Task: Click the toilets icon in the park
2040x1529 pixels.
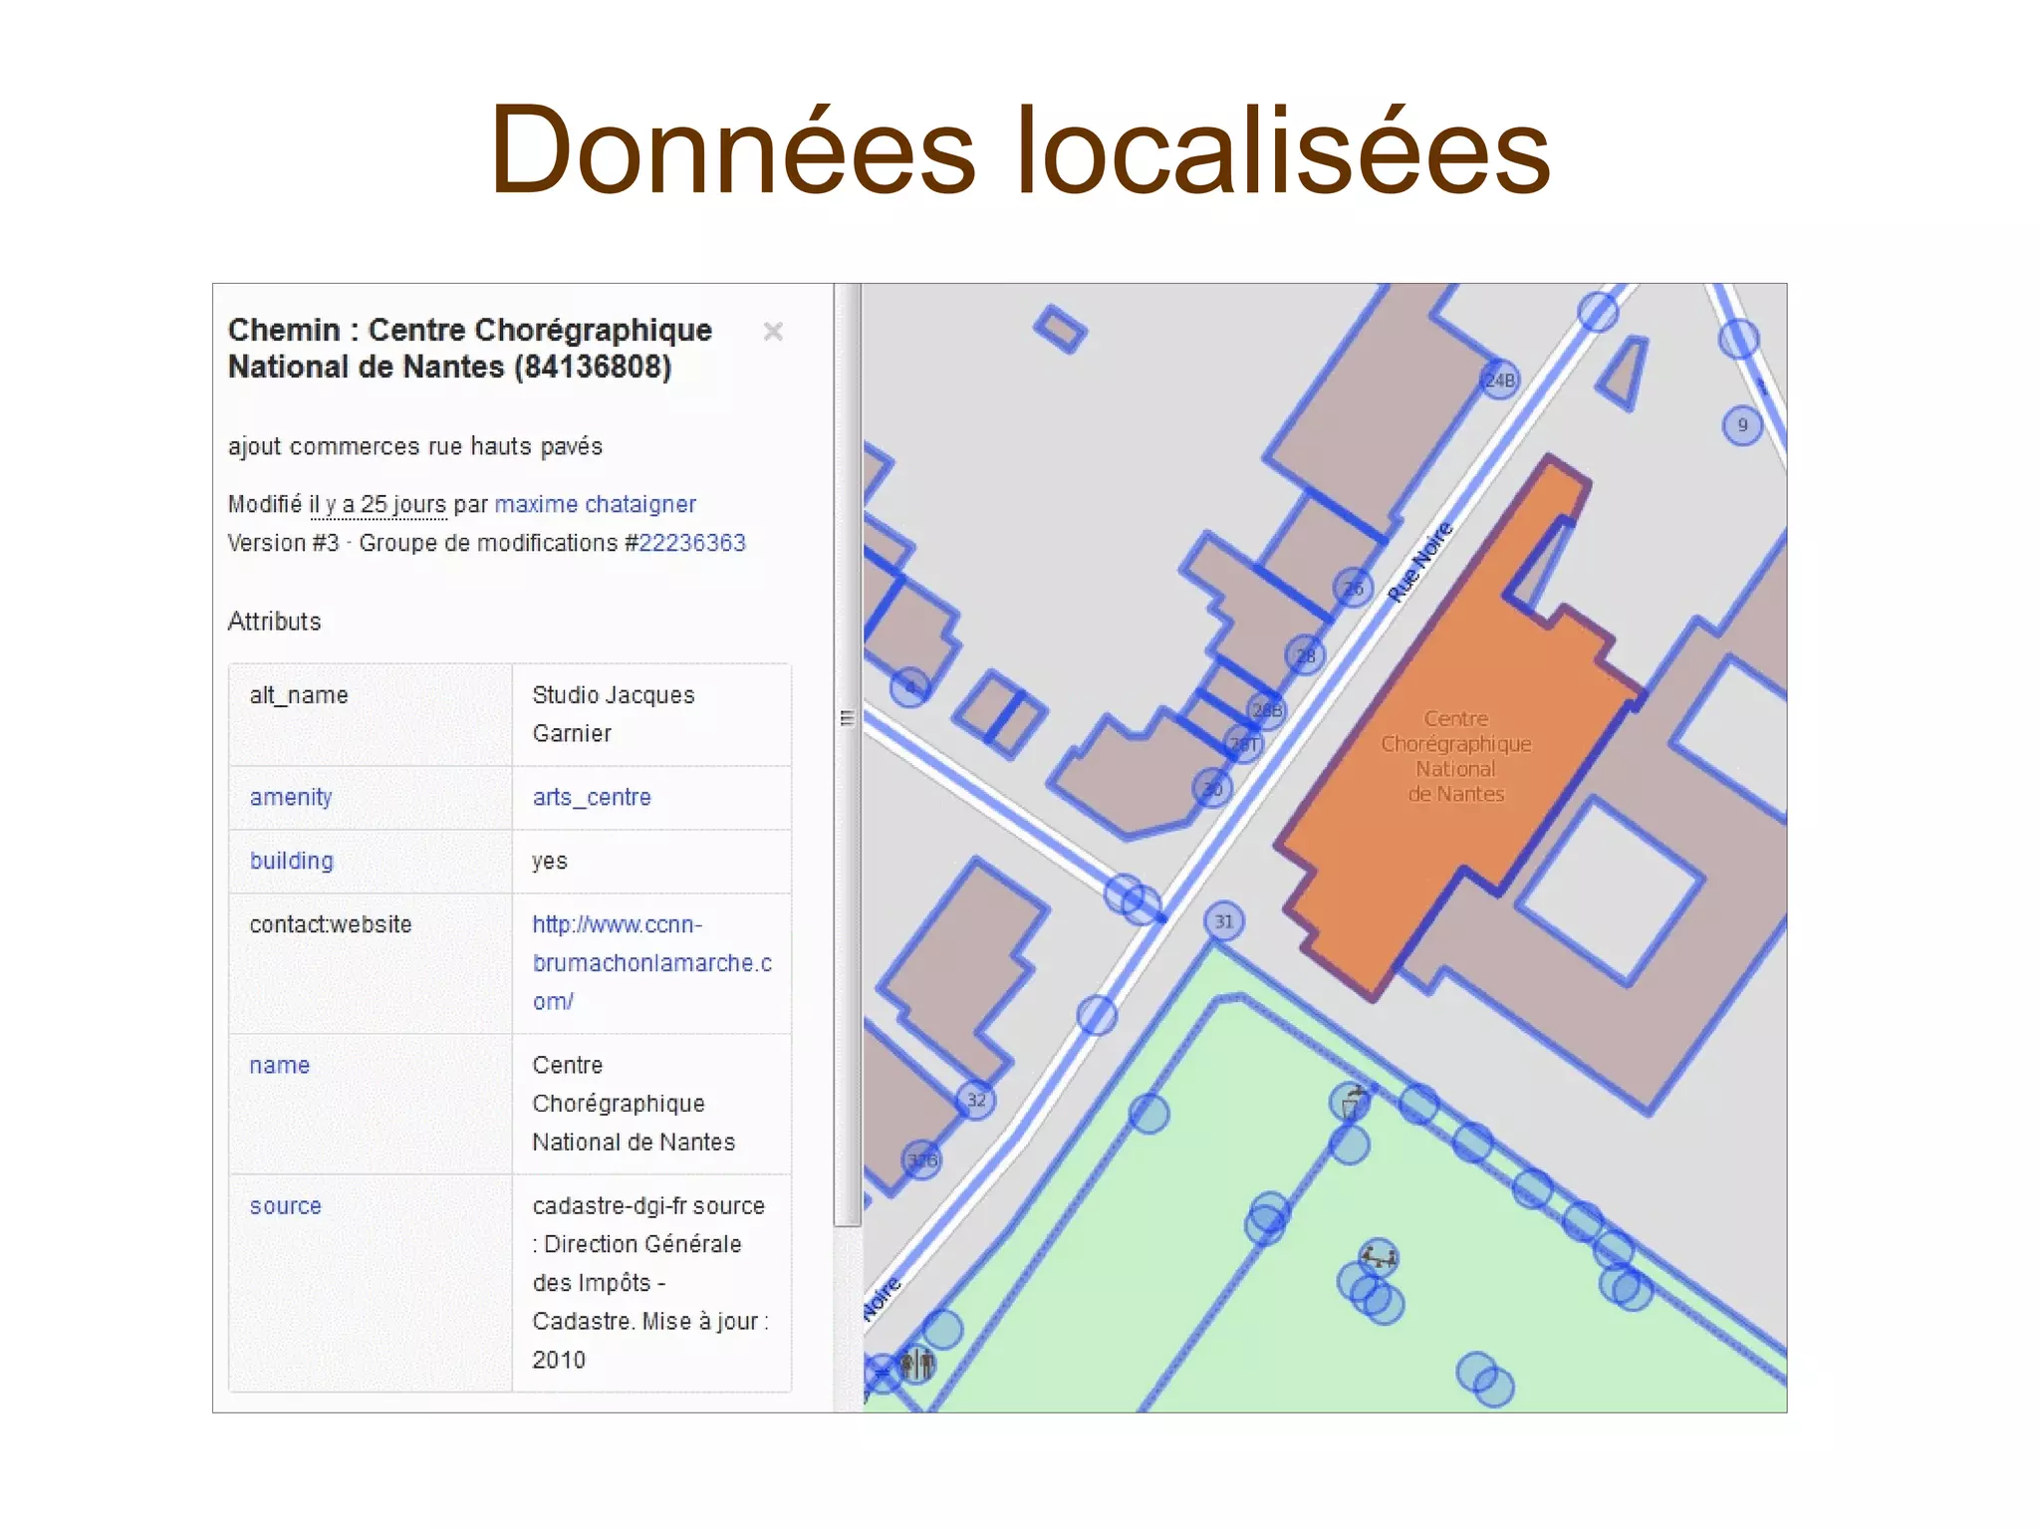Action: 917,1363
